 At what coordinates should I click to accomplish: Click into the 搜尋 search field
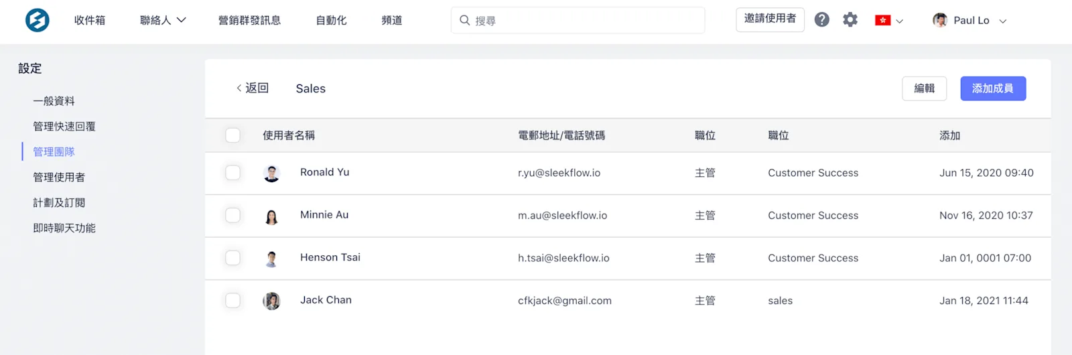click(578, 20)
